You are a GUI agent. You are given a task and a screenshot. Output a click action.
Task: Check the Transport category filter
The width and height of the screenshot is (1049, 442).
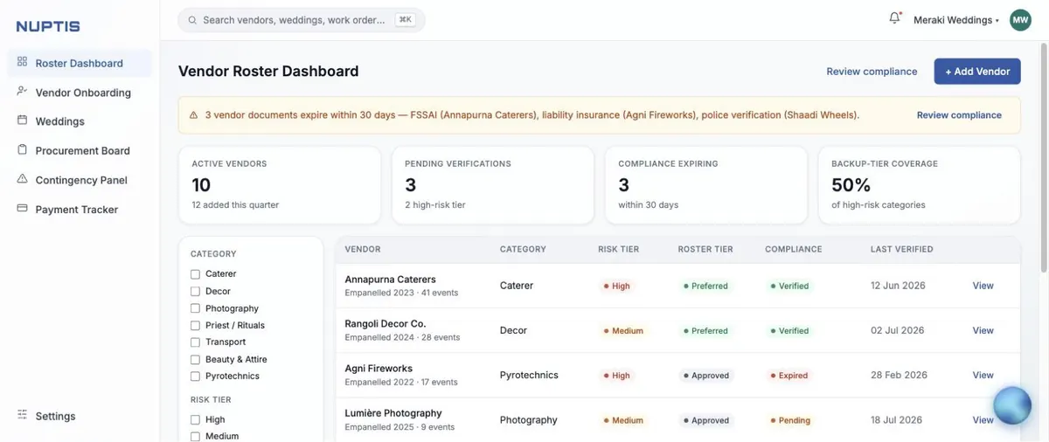(x=195, y=342)
